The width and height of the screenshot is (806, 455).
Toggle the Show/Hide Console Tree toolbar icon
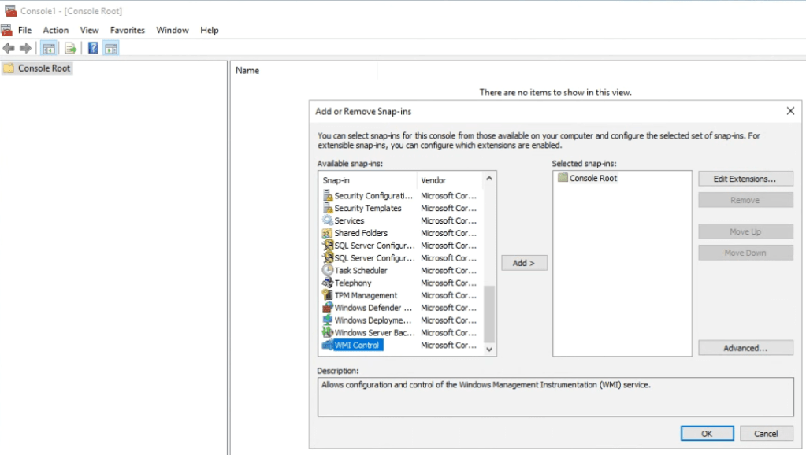[x=49, y=49]
